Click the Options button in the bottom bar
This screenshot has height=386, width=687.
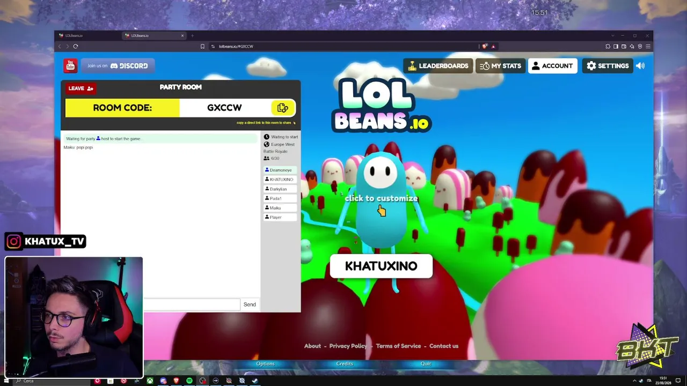tap(265, 363)
